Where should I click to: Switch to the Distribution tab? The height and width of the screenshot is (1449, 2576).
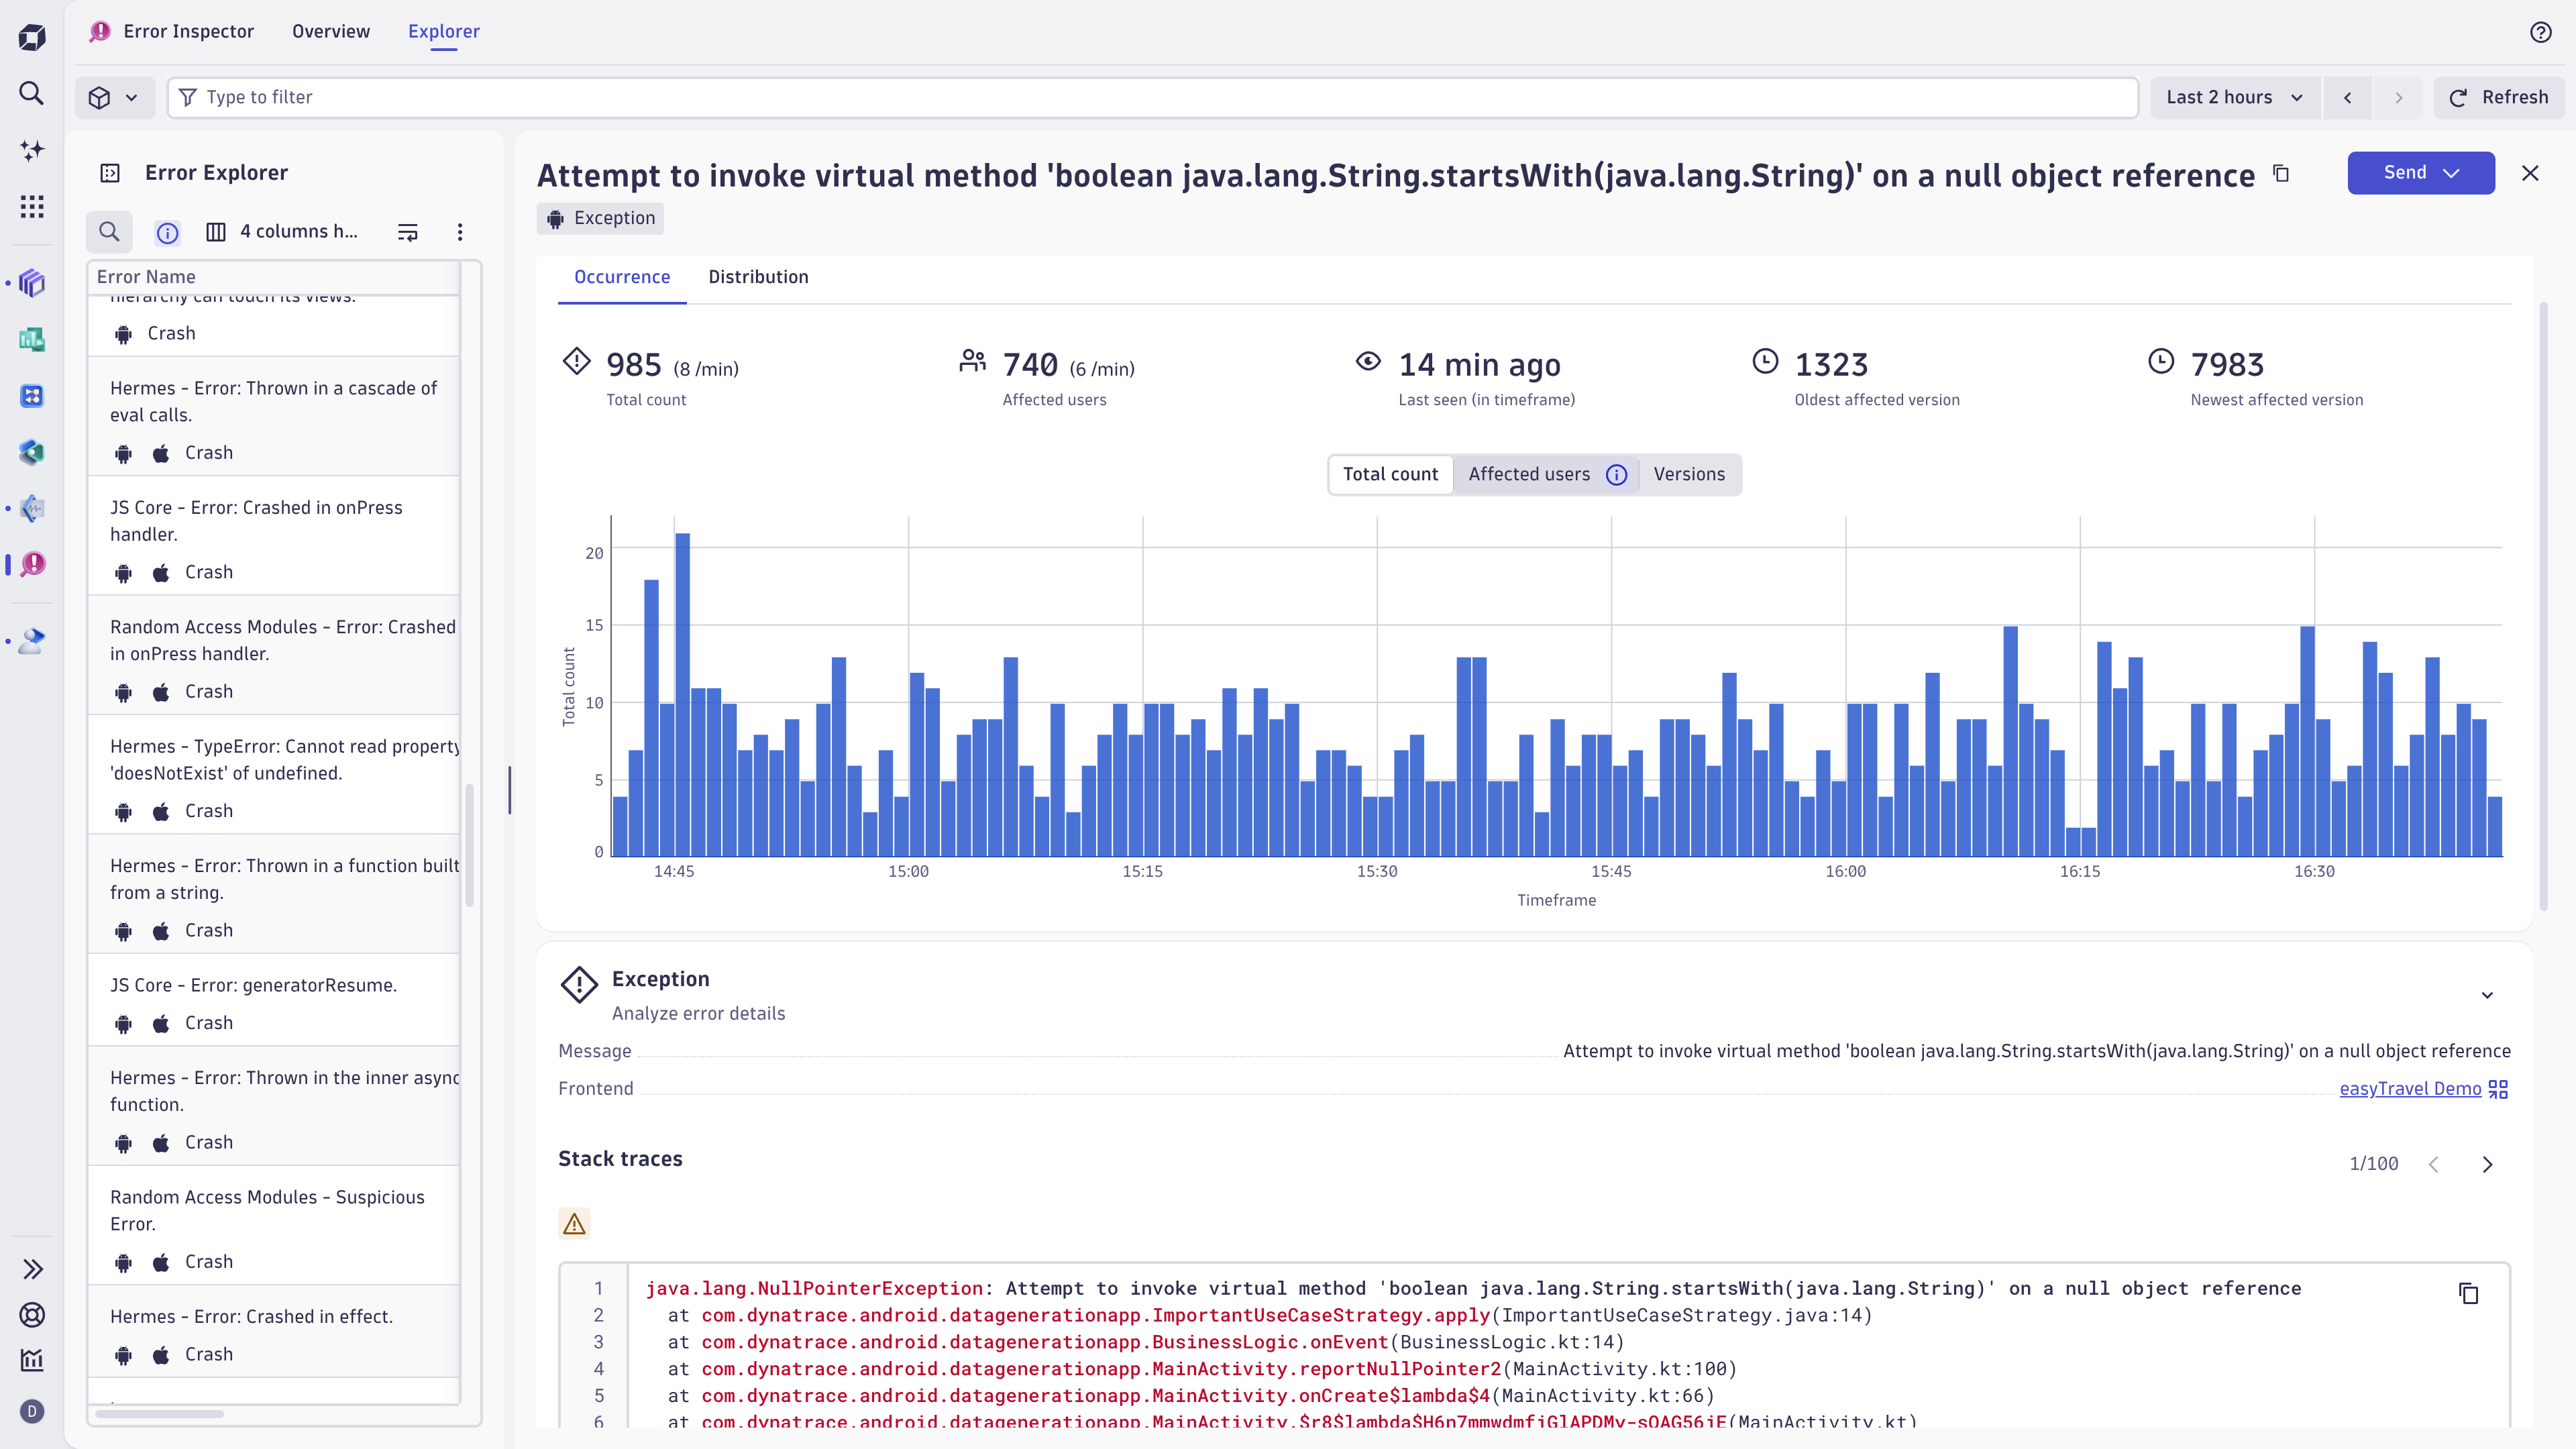point(758,277)
